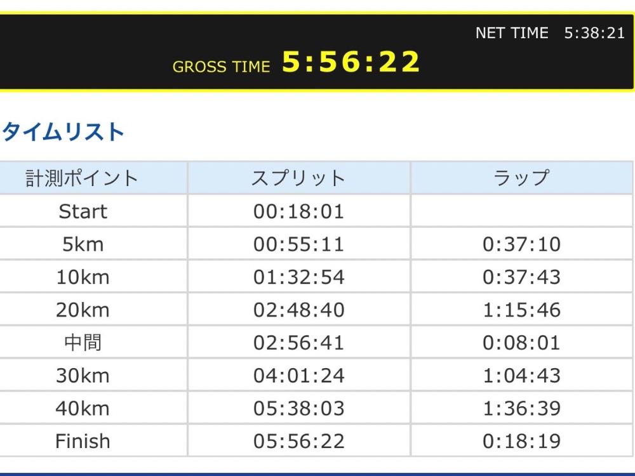Screen dimensions: 635x476
Task: Click the 30km lap time 1:04:43
Action: 521,376
